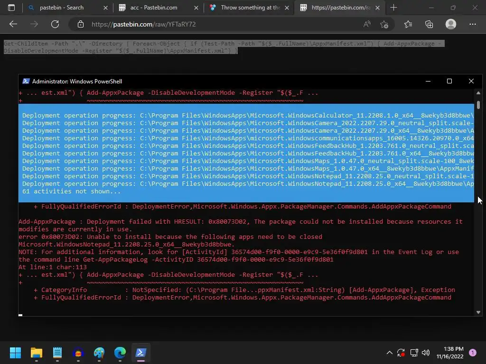Open Edge Settings and more menu
This screenshot has height=364, width=486.
coord(472,24)
